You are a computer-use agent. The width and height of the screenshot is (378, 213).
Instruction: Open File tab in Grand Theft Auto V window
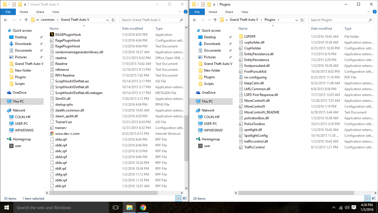(8, 12)
